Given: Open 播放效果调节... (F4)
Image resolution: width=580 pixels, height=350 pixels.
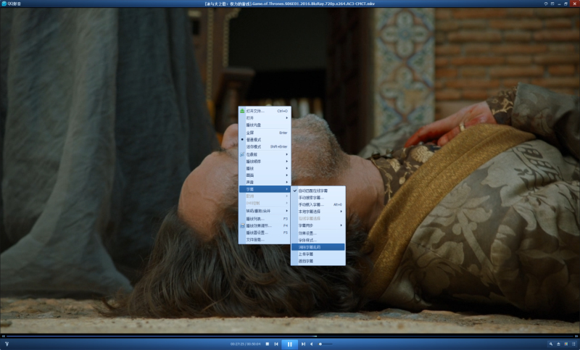Looking at the screenshot, I should click(x=265, y=225).
